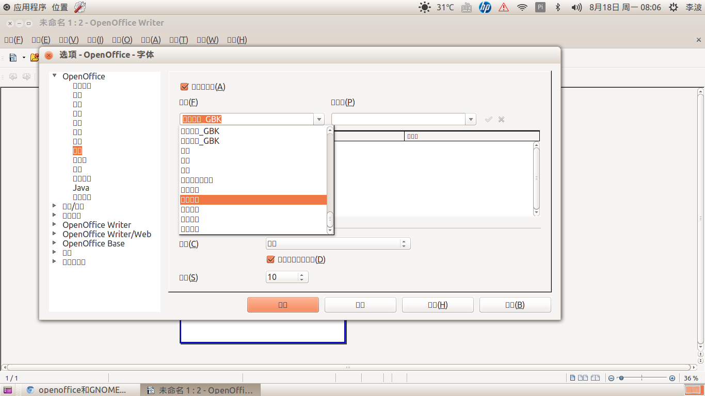Image resolution: width=705 pixels, height=396 pixels.
Task: Open the menu labeled (I) in the menu bar
Action: 95,40
